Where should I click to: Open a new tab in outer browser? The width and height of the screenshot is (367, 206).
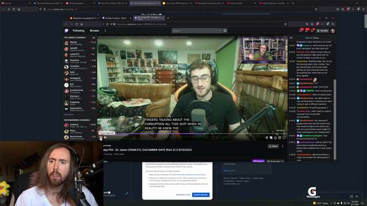pyautogui.click(x=293, y=3)
